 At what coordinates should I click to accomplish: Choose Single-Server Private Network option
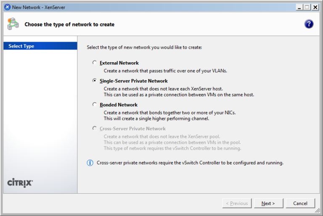pyautogui.click(x=95, y=81)
